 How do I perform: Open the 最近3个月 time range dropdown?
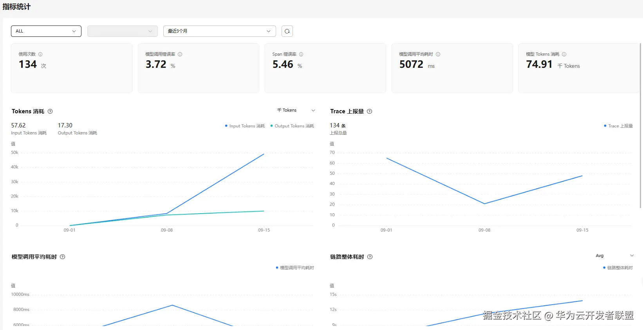pos(219,31)
